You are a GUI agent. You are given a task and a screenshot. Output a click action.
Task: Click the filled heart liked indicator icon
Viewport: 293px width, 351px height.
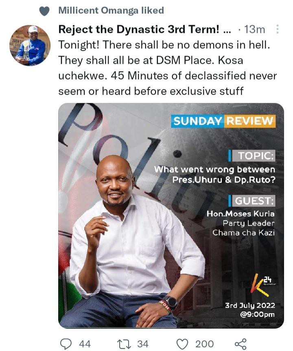(44, 11)
